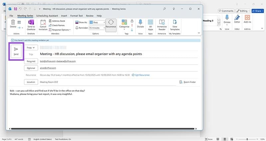Open the Review tab
The width and height of the screenshot is (266, 141).
90,16
